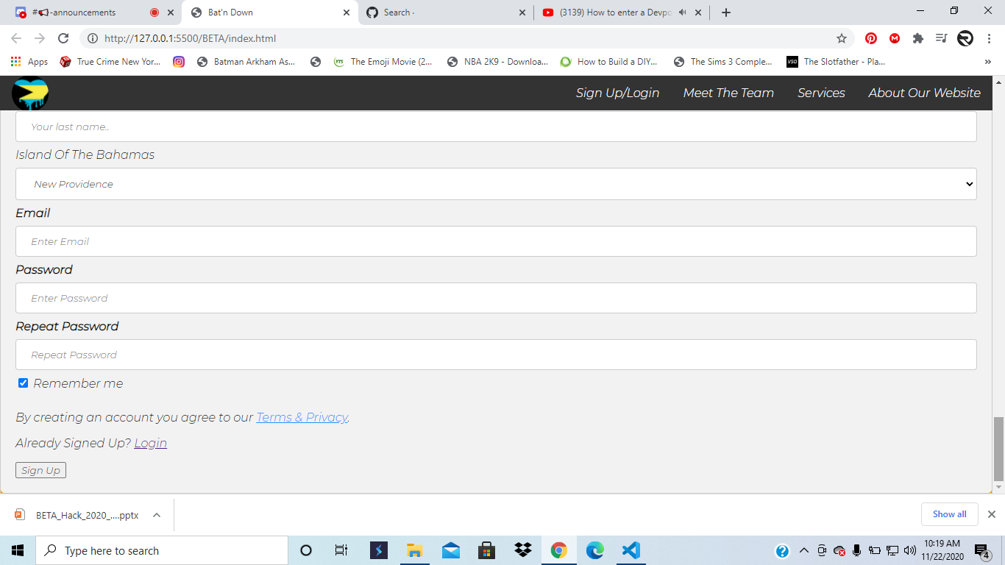Screen dimensions: 1005x565
Task: Click Show all downloads
Action: tap(949, 514)
